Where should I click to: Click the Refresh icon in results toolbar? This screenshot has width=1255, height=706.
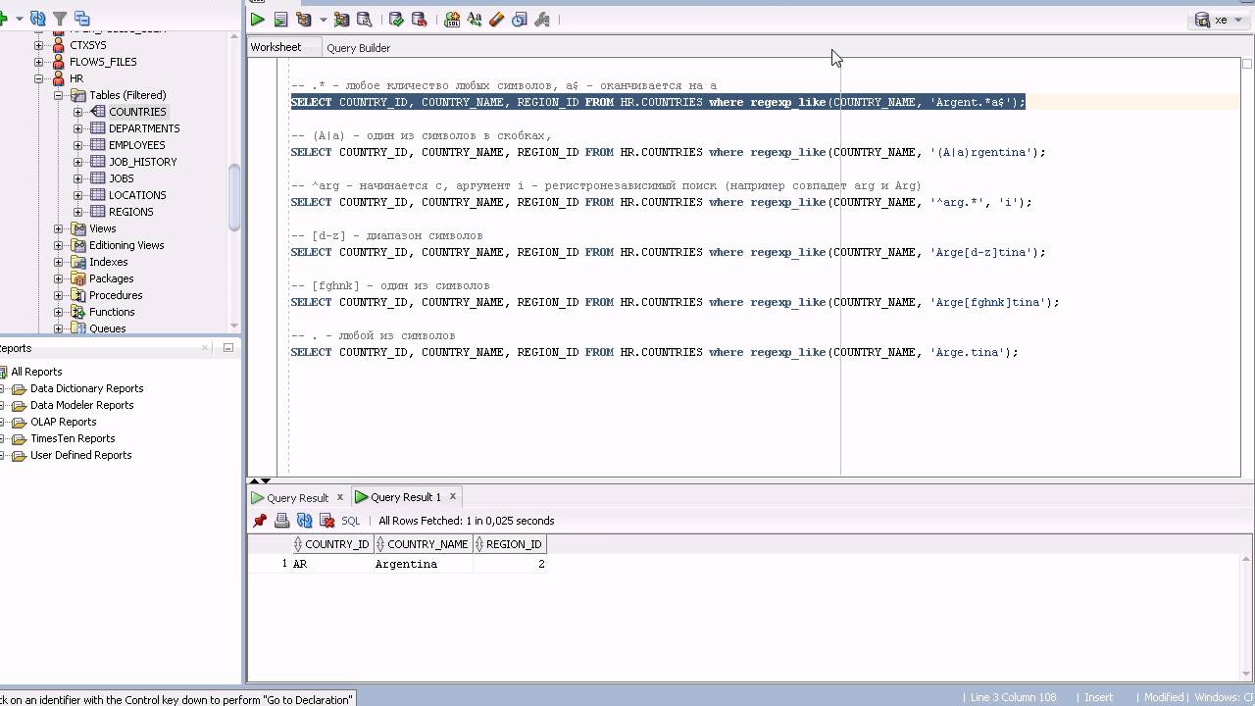pos(305,521)
